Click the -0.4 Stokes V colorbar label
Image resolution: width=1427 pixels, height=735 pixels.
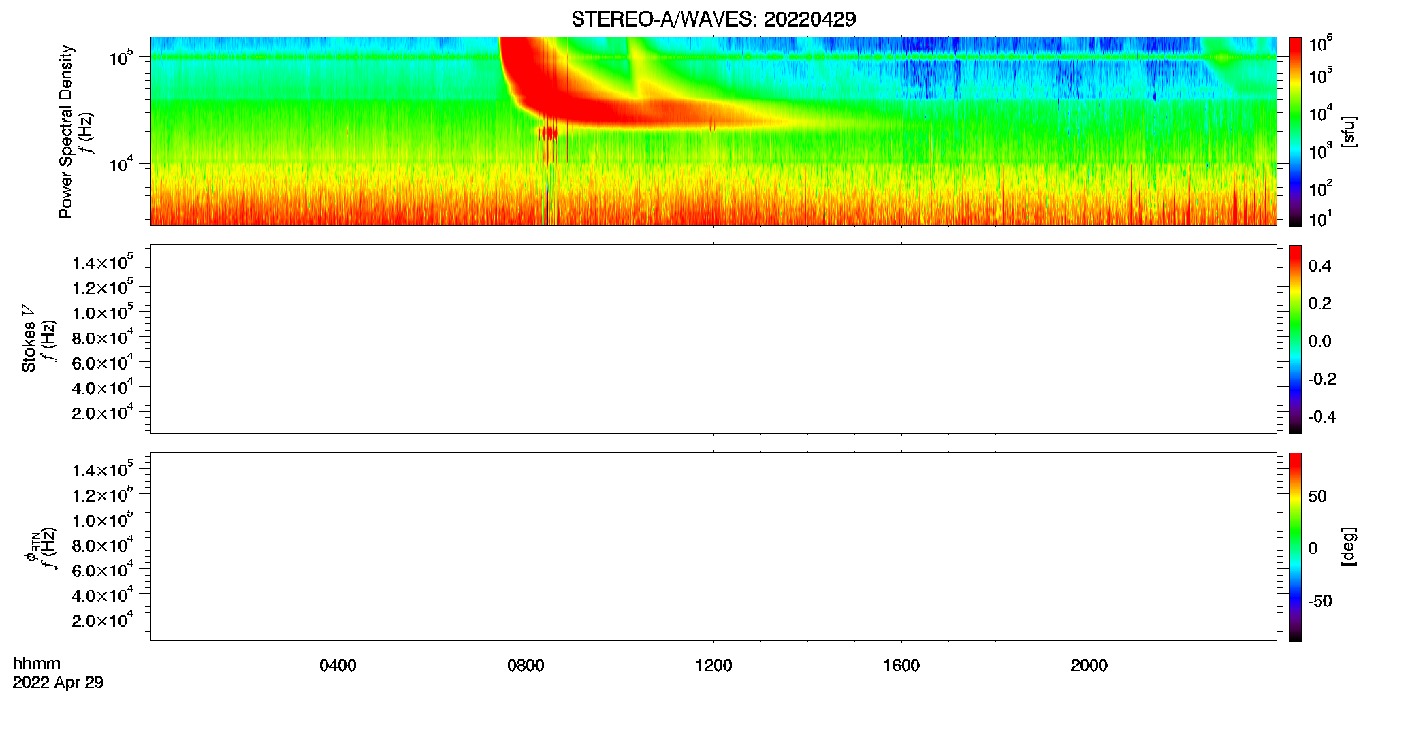(x=1321, y=416)
